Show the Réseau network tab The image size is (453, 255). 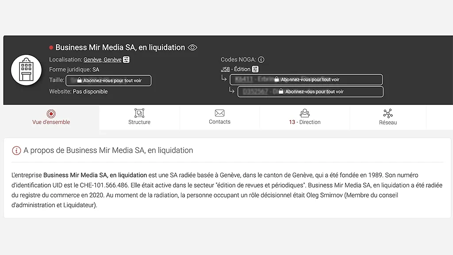[x=388, y=117]
